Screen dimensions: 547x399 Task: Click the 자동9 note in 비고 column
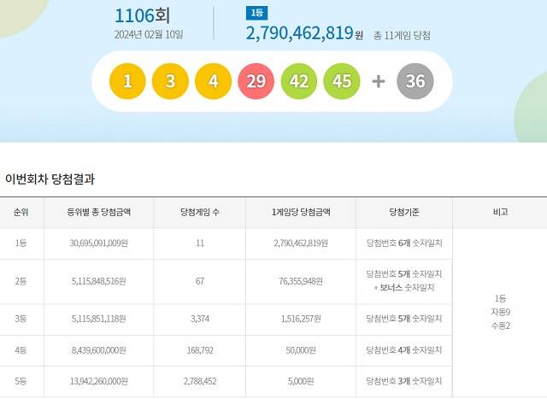click(500, 312)
